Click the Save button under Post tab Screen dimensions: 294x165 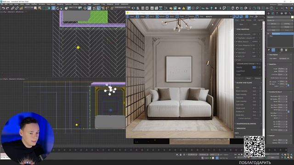point(242,24)
